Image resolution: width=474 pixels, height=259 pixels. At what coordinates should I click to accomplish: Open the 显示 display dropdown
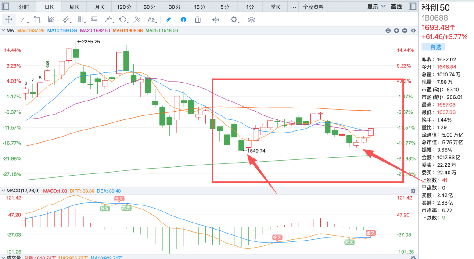tap(376, 7)
